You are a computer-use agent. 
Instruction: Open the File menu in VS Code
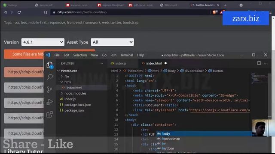(57, 55)
